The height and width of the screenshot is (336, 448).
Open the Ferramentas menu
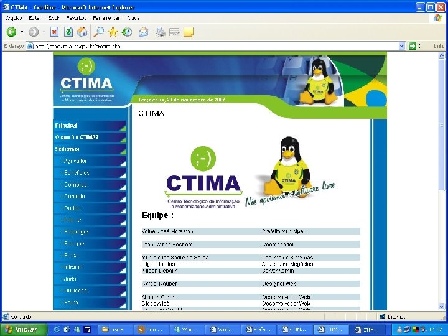[x=106, y=18]
